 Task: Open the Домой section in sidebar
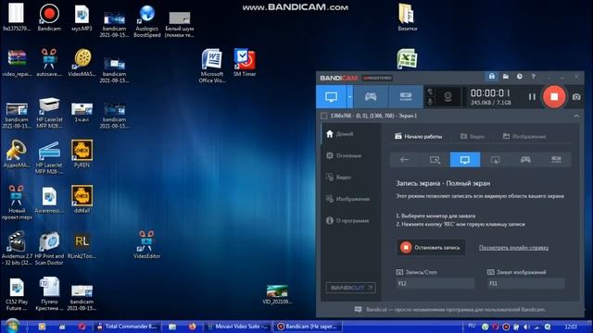click(340, 134)
